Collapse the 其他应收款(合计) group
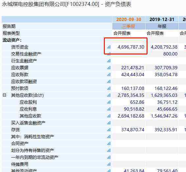186x172 pixels. (x=4, y=95)
